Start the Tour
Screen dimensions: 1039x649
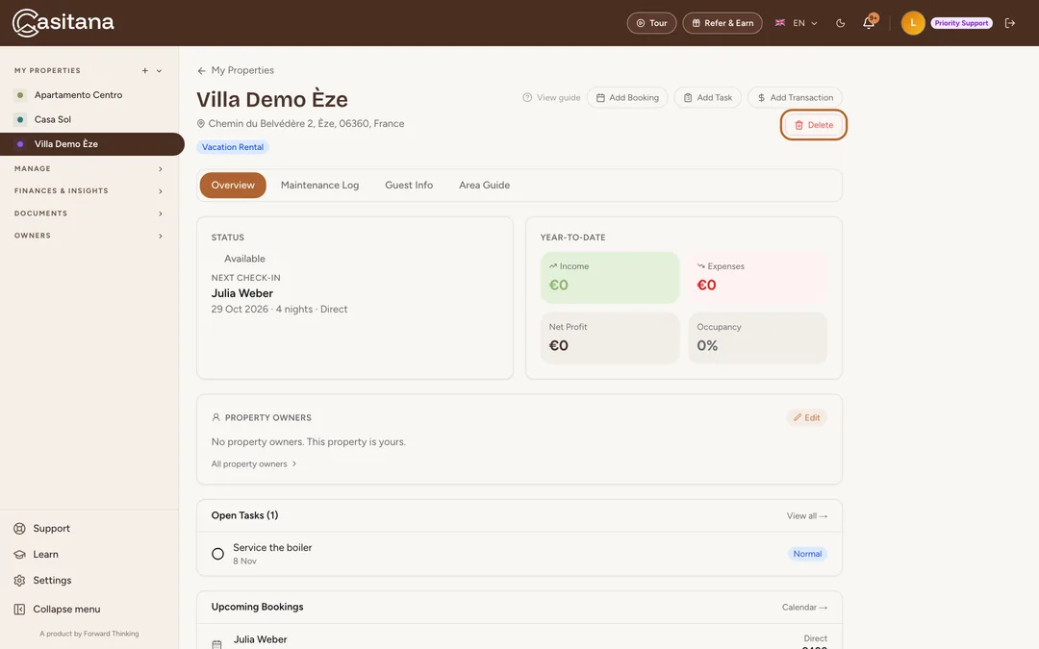pyautogui.click(x=651, y=23)
